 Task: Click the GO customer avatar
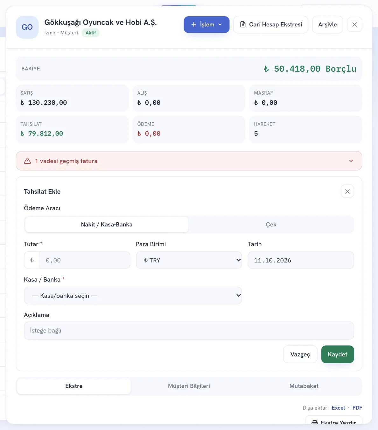point(27,27)
